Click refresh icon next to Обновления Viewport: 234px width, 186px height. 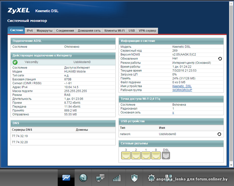[x=220, y=59]
